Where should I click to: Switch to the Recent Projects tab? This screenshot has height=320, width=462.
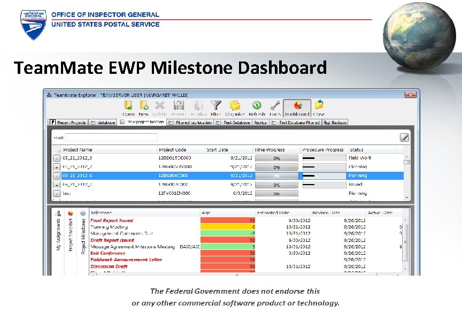(68, 123)
